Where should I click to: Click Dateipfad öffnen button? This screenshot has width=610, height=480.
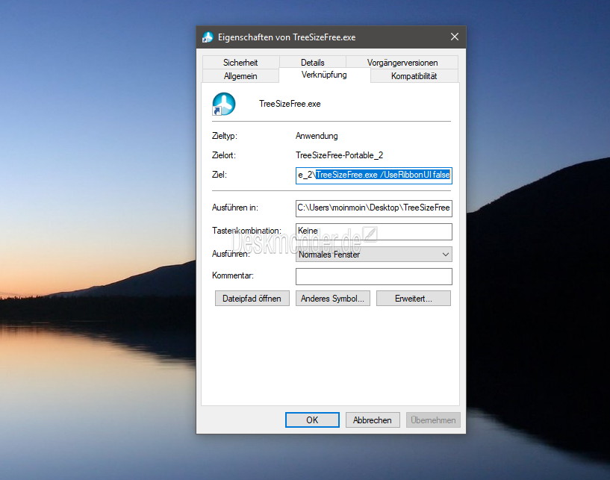[252, 299]
